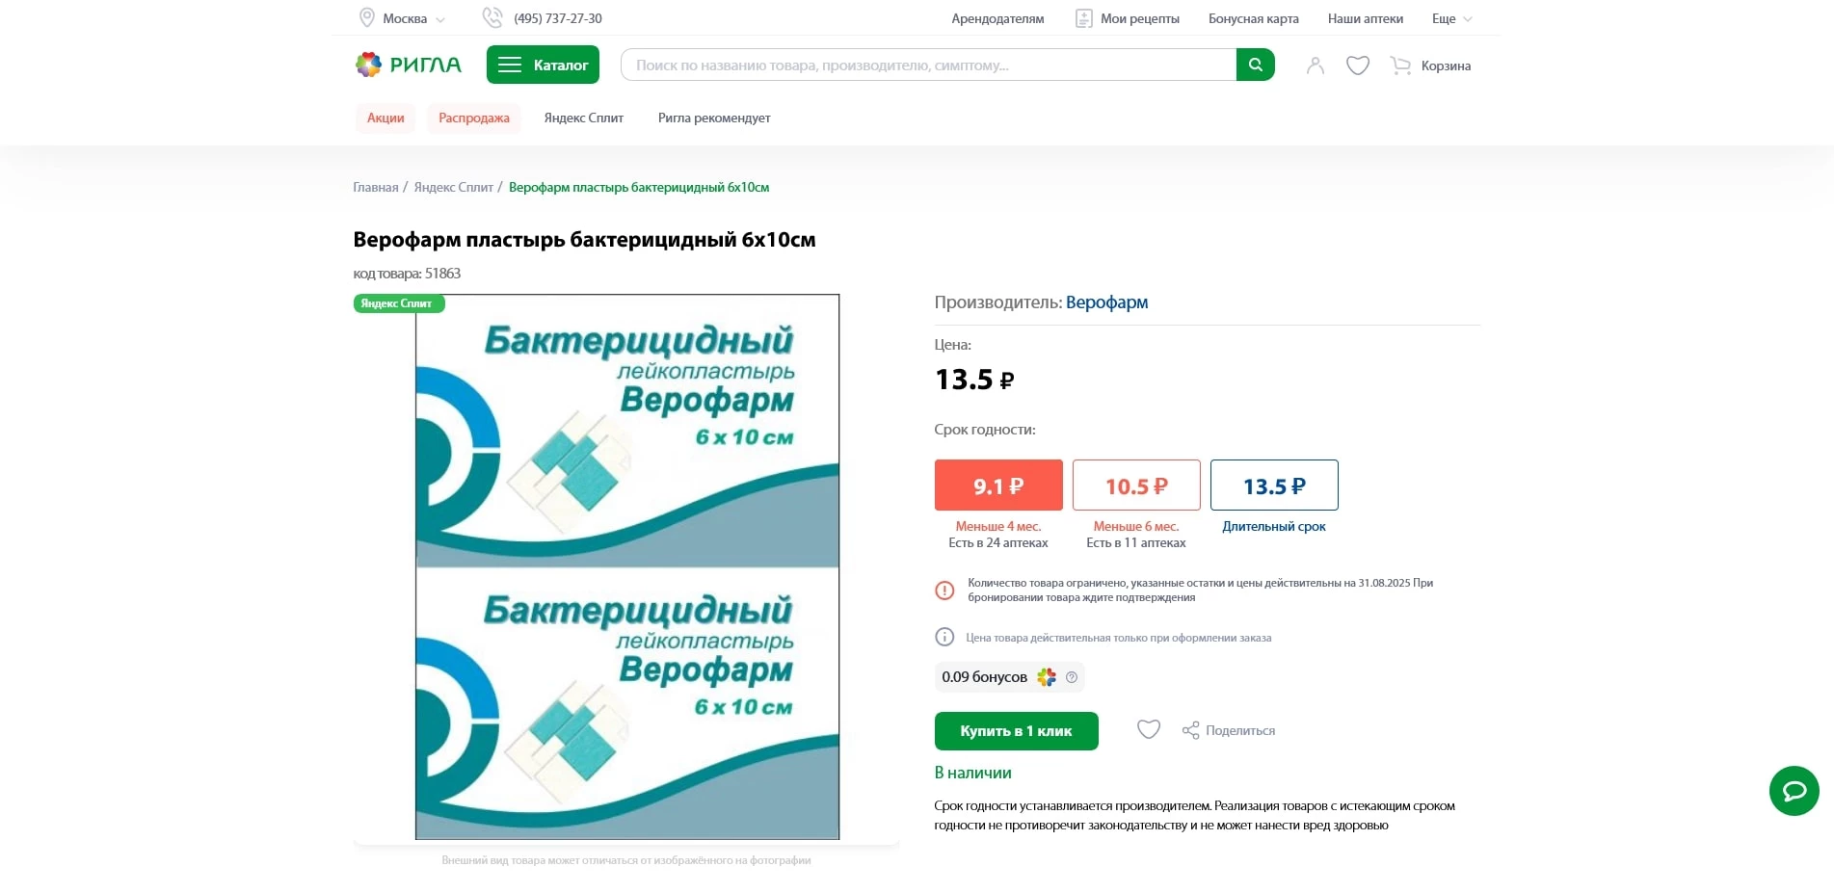Open the Корзина cart icon
This screenshot has width=1834, height=893.
pos(1399,66)
